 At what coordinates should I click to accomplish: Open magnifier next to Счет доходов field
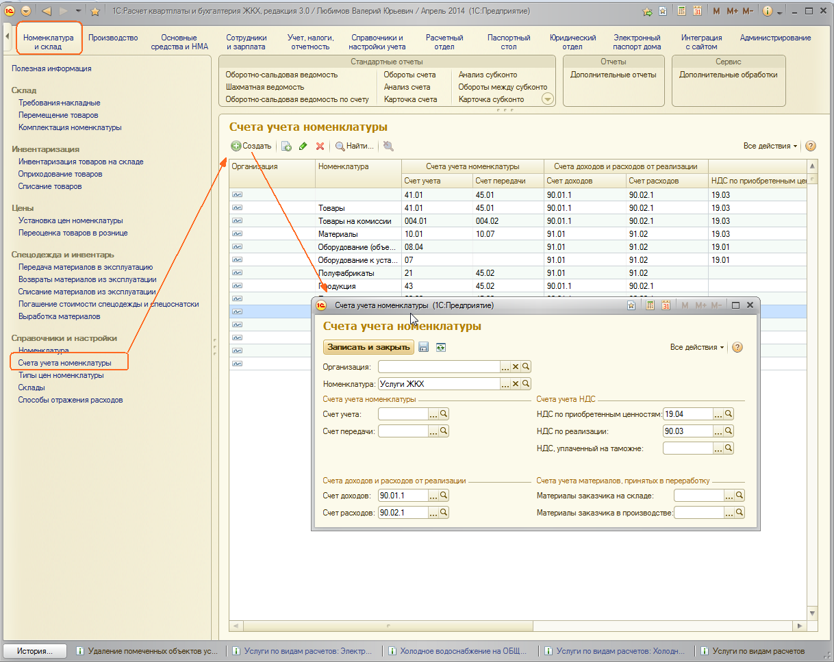444,495
